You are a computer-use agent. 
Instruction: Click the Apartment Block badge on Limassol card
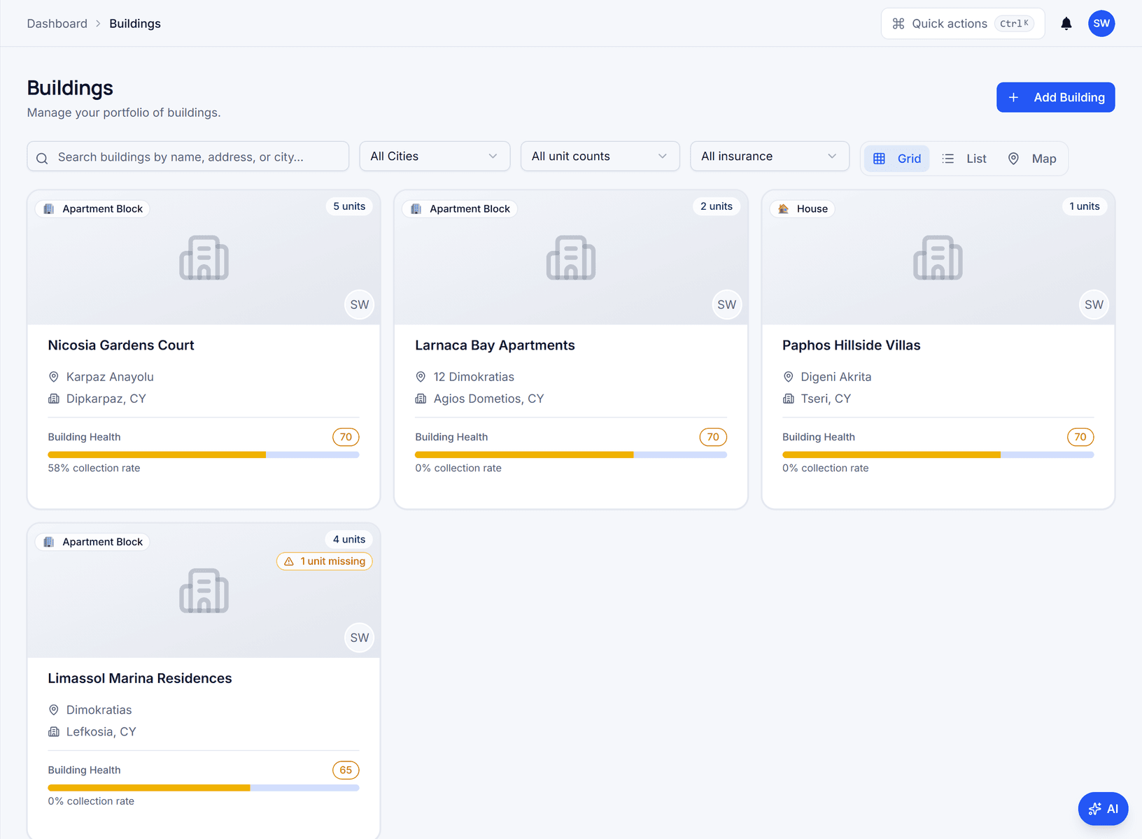click(x=93, y=542)
